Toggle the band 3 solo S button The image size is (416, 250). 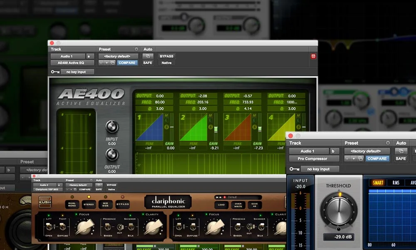pos(255,127)
